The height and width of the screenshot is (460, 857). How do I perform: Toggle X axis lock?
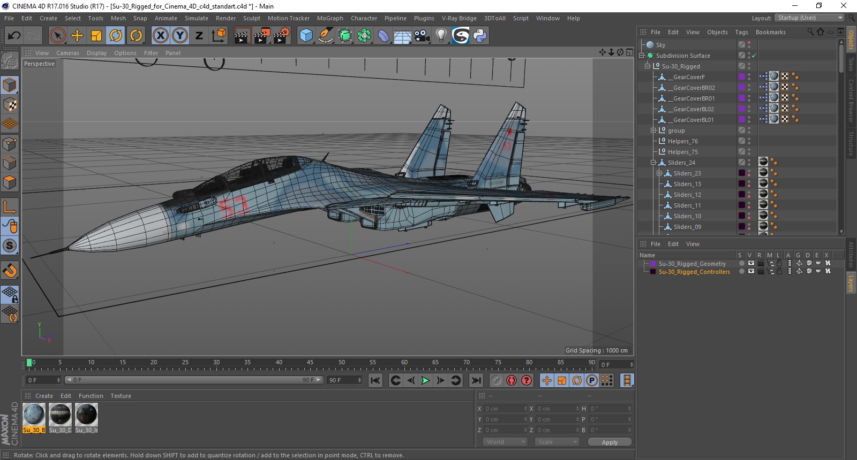[161, 36]
